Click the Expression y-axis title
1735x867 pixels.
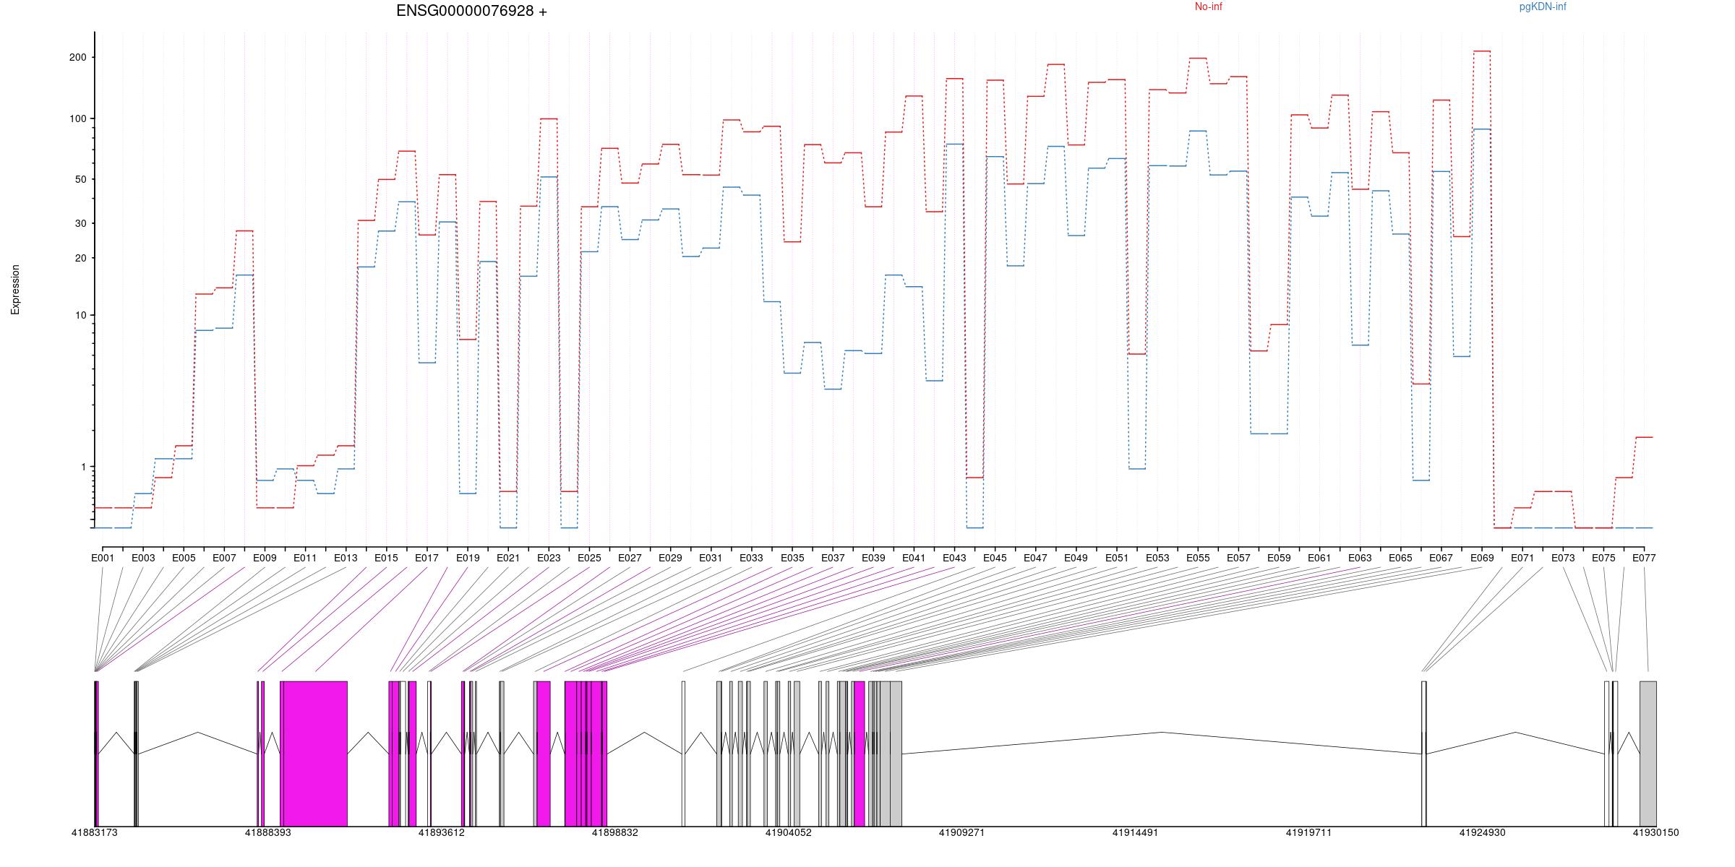click(x=15, y=290)
